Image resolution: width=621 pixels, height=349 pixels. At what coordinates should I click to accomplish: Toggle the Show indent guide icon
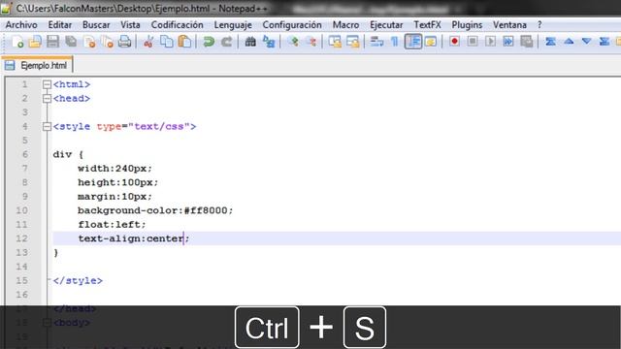[x=413, y=41]
